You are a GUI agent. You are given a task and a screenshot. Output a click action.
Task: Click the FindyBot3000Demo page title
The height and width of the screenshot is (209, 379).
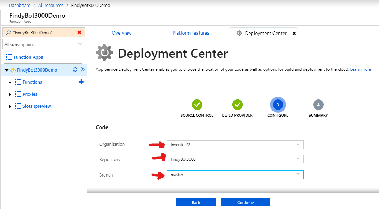(x=37, y=16)
